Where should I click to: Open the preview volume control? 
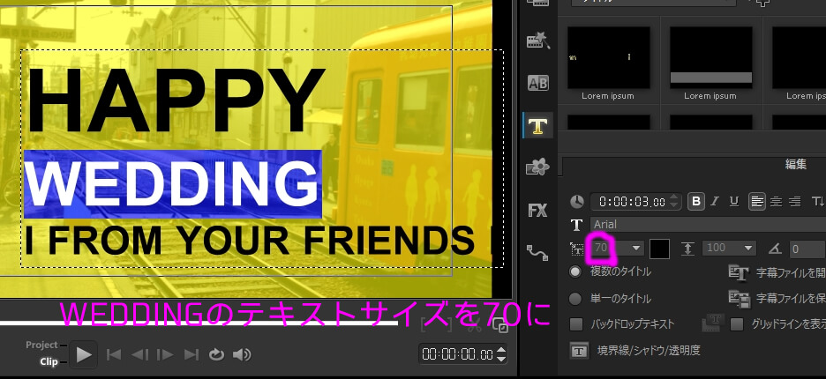pos(242,355)
